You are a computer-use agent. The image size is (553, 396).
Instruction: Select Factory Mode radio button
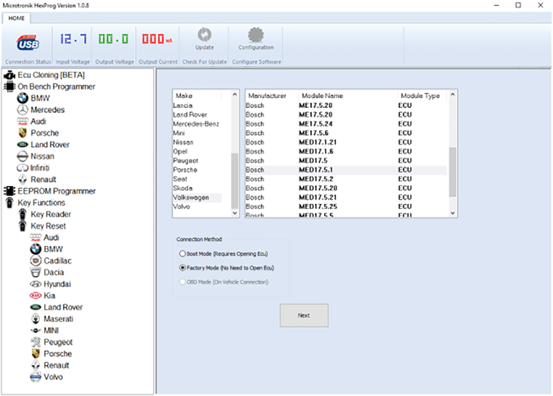[182, 267]
